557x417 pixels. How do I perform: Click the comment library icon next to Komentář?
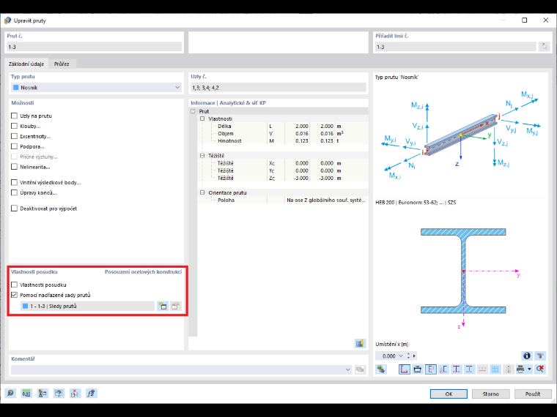(360, 369)
